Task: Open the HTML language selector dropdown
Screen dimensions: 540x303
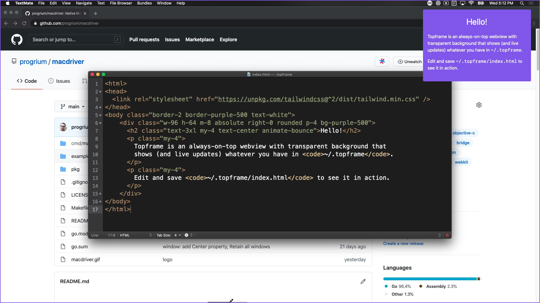Action: (136, 235)
